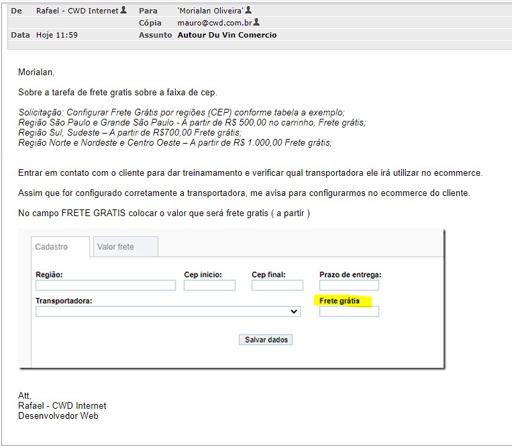The image size is (512, 447).
Task: Click the Cep final input field
Action: (277, 285)
